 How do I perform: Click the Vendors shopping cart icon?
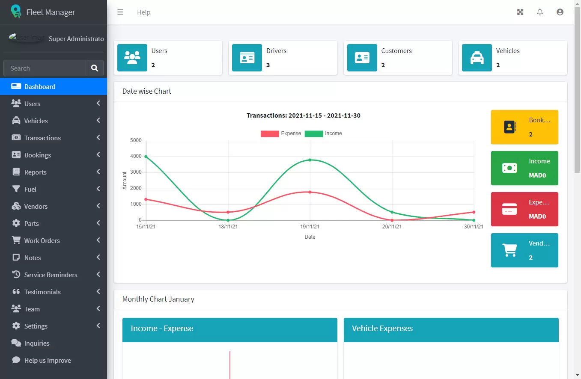click(509, 250)
